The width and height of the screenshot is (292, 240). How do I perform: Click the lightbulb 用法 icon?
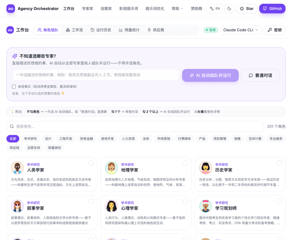point(12,112)
